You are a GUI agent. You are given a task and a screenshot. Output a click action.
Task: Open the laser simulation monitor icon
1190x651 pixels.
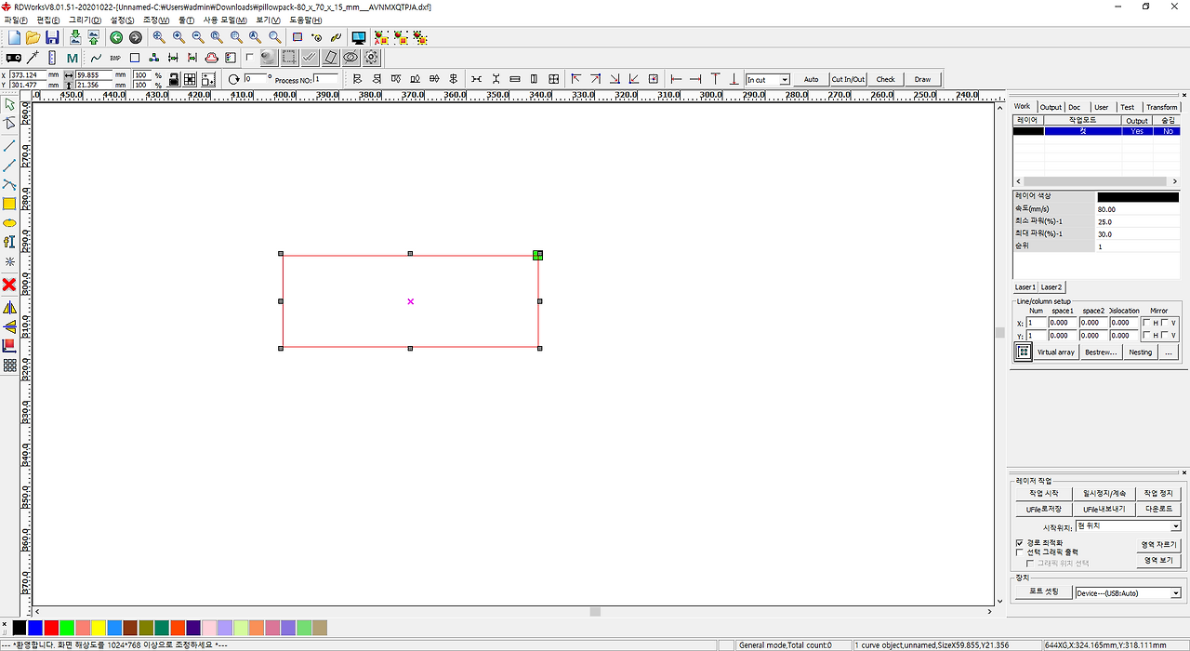coord(359,37)
